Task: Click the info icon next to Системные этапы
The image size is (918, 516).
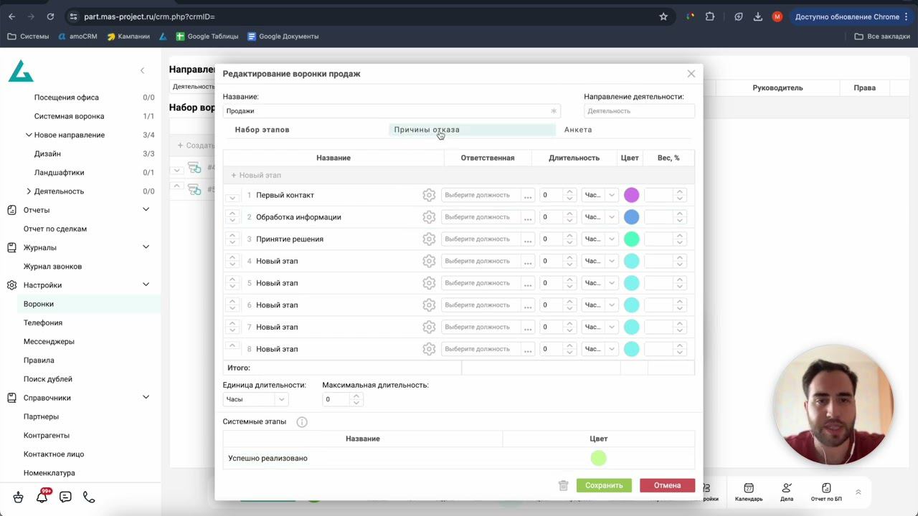Action: (302, 422)
